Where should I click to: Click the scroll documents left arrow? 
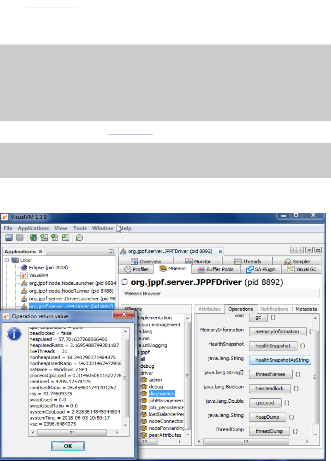294,250
